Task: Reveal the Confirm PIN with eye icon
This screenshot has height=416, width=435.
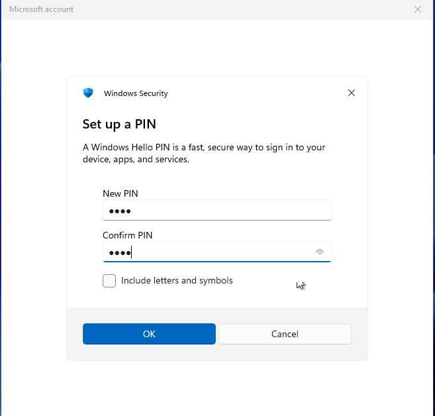Action: (320, 252)
